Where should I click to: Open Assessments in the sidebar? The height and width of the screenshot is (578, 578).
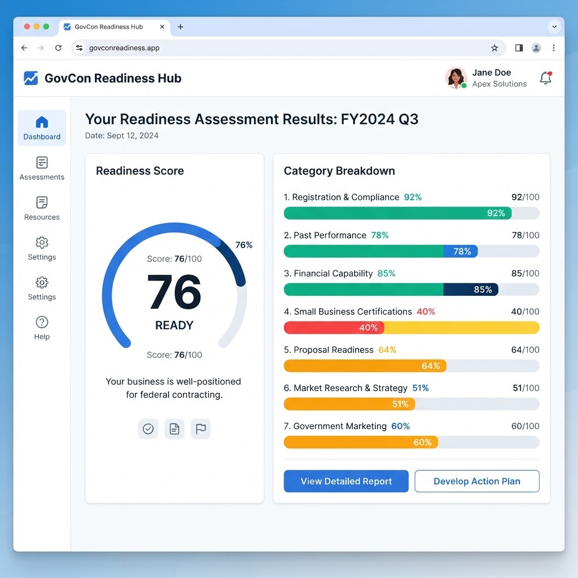click(42, 168)
